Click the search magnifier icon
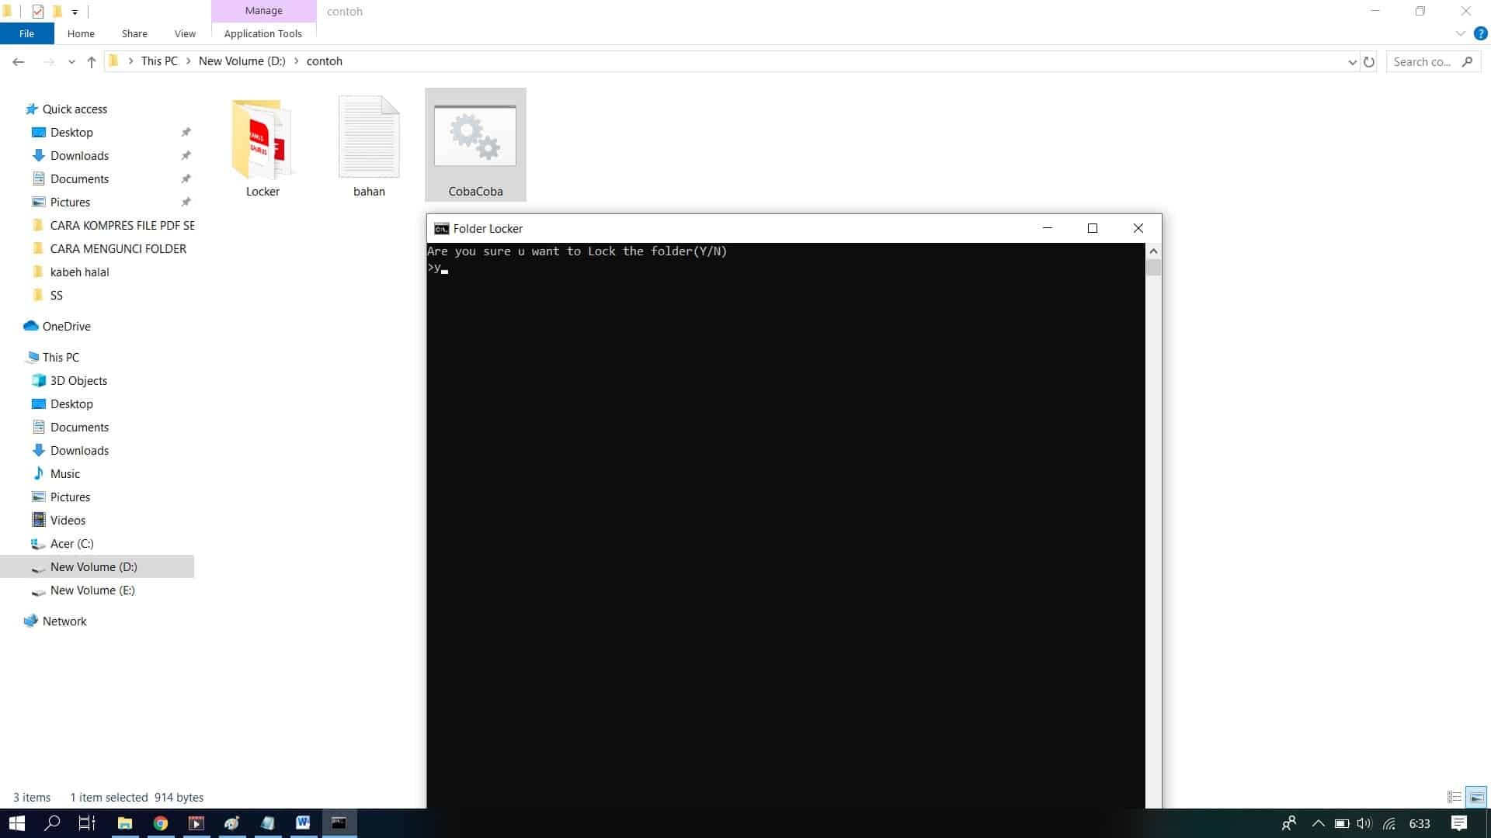 [1467, 61]
